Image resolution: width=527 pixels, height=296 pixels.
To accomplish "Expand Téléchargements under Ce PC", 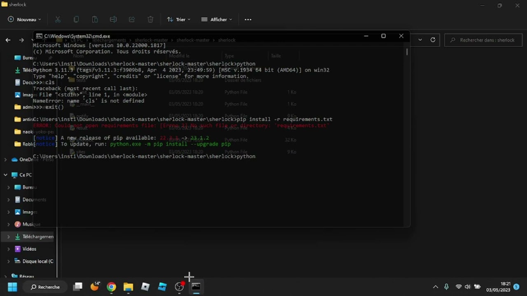I will click(9, 236).
